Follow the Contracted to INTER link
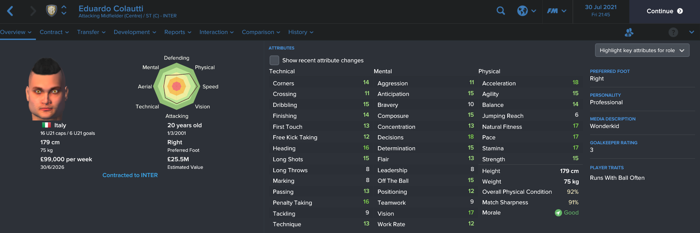Screen dimensions: 700x233 (x=130, y=175)
